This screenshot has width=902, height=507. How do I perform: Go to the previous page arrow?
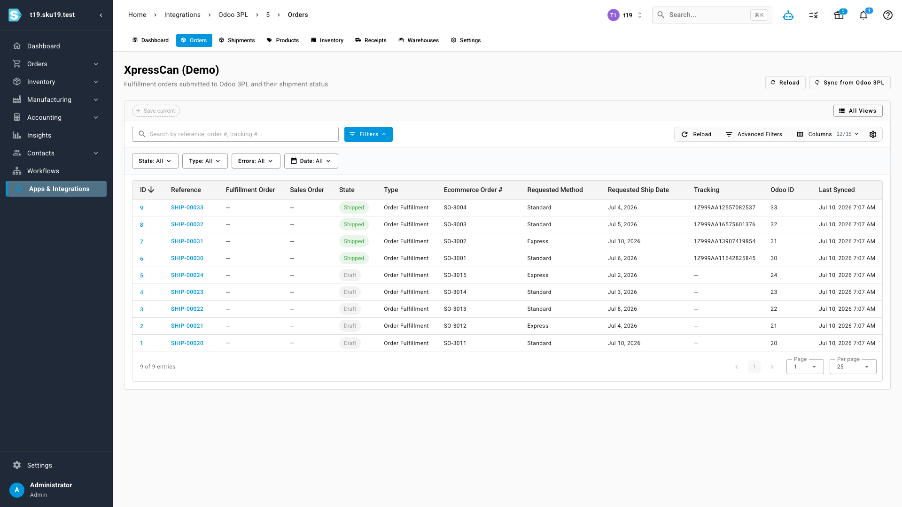737,367
